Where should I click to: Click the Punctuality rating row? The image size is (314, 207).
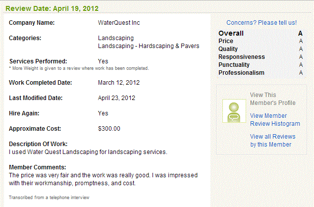click(x=261, y=65)
